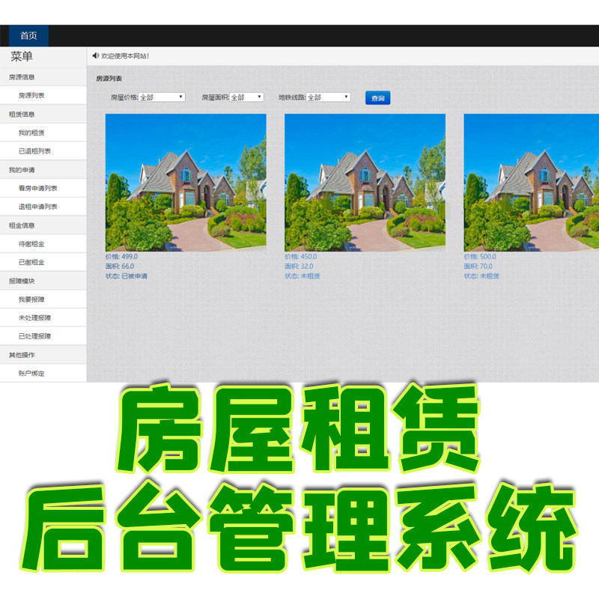Expand the 租金信息 menu section
599x599 pixels.
click(x=43, y=225)
